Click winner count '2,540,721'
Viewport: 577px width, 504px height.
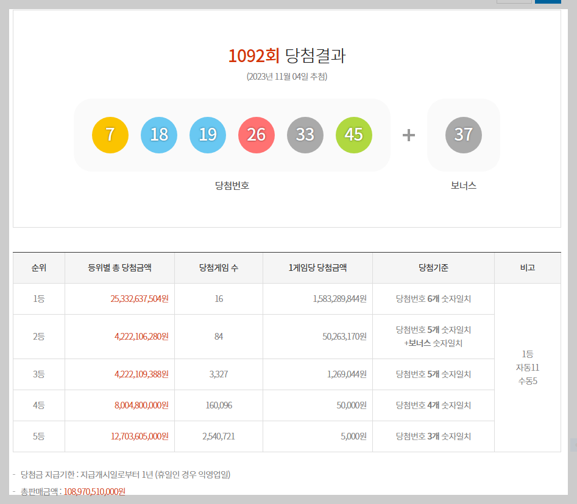(219, 436)
